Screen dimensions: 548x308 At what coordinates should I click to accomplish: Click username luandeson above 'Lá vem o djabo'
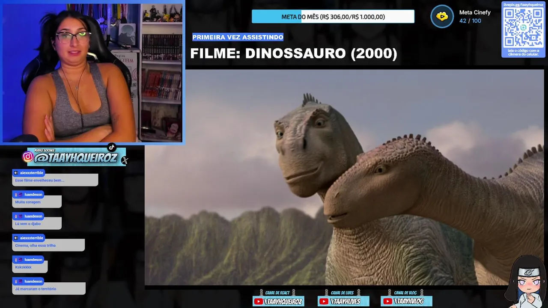pyautogui.click(x=33, y=216)
